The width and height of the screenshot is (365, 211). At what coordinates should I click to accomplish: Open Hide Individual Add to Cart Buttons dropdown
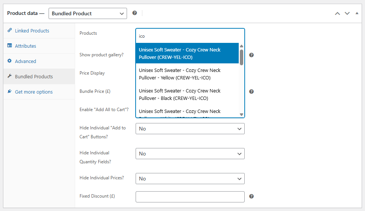tap(190, 129)
